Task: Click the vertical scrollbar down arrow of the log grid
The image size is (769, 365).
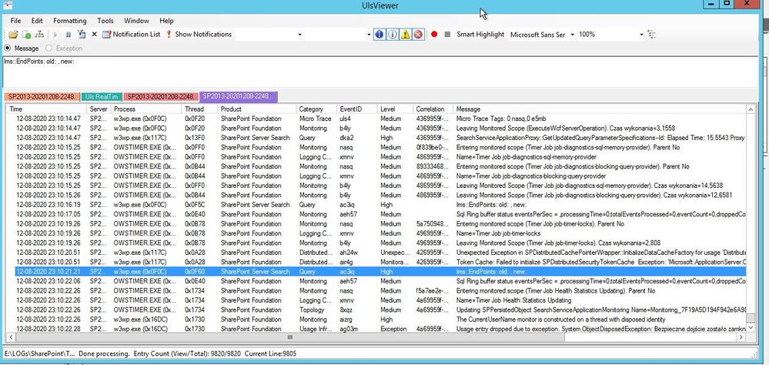Action: click(751, 327)
